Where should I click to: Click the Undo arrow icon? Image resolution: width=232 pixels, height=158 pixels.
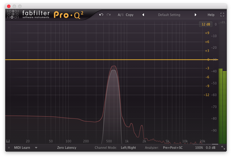[x=101, y=15]
